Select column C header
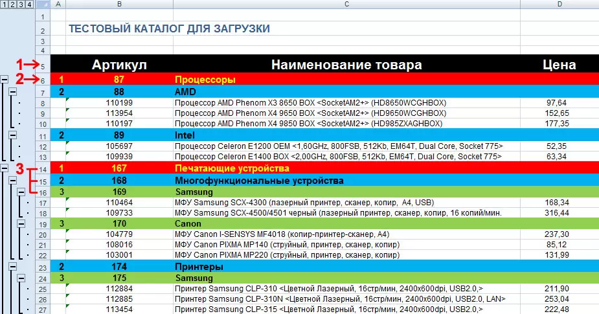 click(x=346, y=5)
